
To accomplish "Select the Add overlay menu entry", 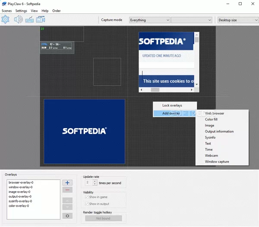I will (175, 113).
